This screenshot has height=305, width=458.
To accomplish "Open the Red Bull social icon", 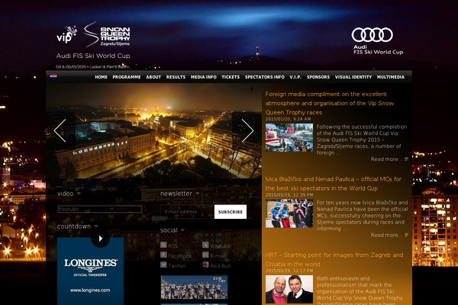I will [205, 265].
